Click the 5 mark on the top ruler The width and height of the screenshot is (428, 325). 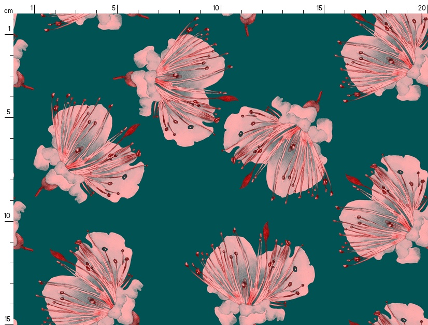(x=114, y=8)
